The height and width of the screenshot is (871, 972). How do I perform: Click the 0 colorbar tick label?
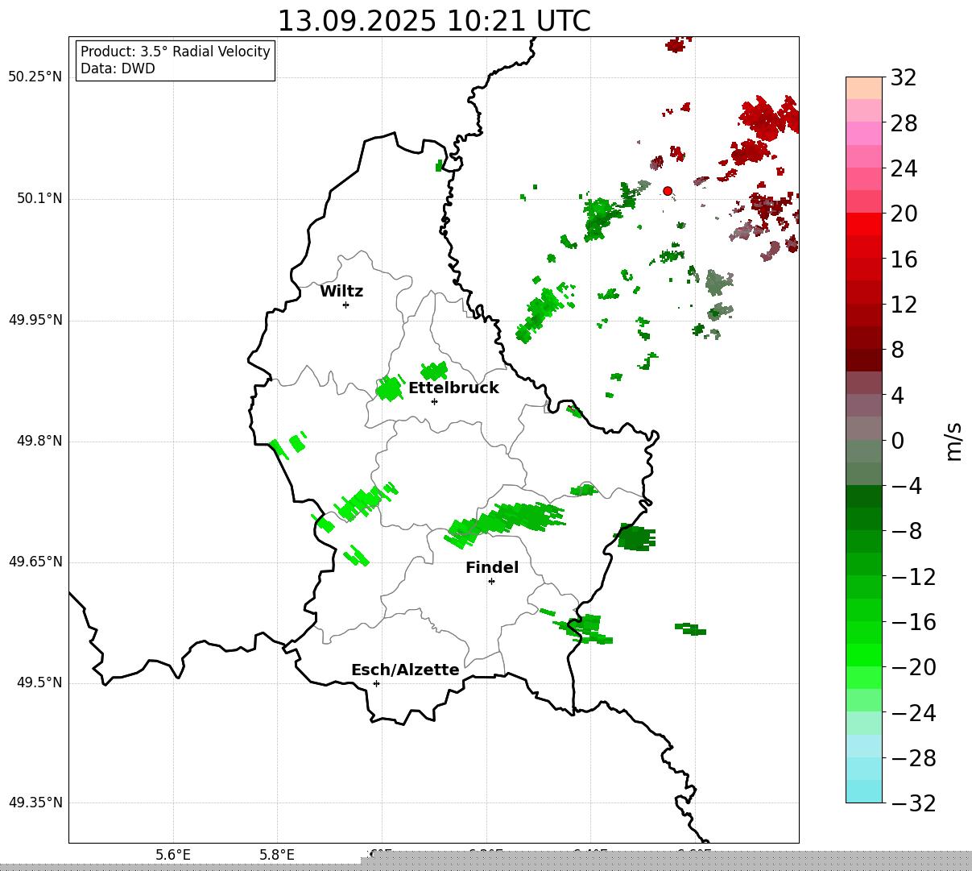pyautogui.click(x=897, y=441)
